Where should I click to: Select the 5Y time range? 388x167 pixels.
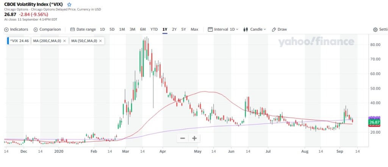point(183,29)
